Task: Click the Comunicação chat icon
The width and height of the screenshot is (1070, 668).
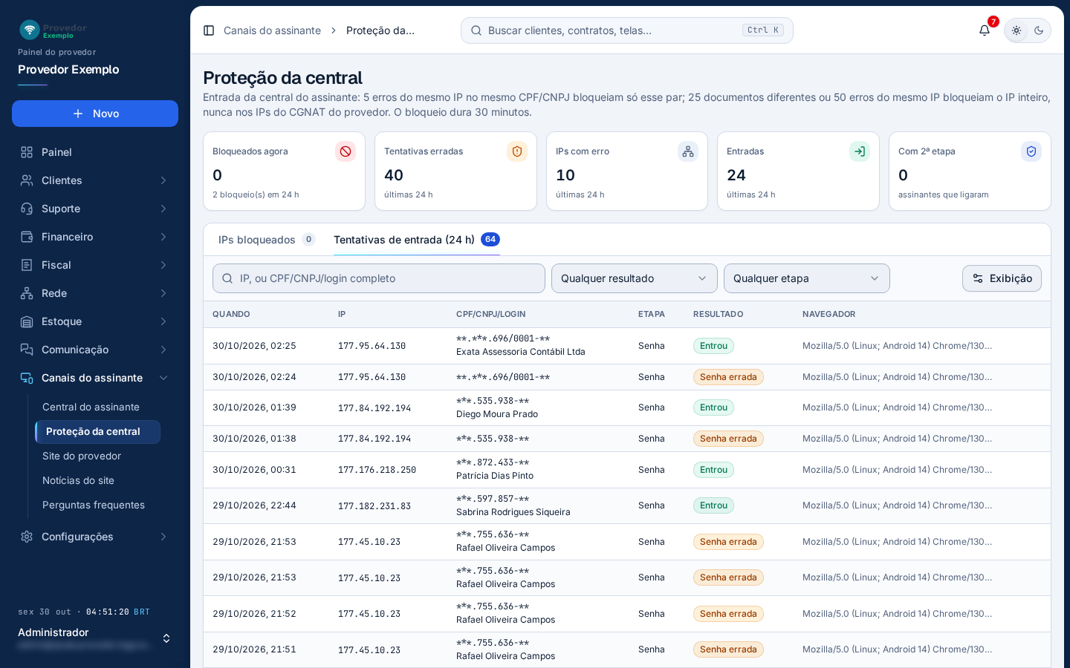Action: point(27,350)
